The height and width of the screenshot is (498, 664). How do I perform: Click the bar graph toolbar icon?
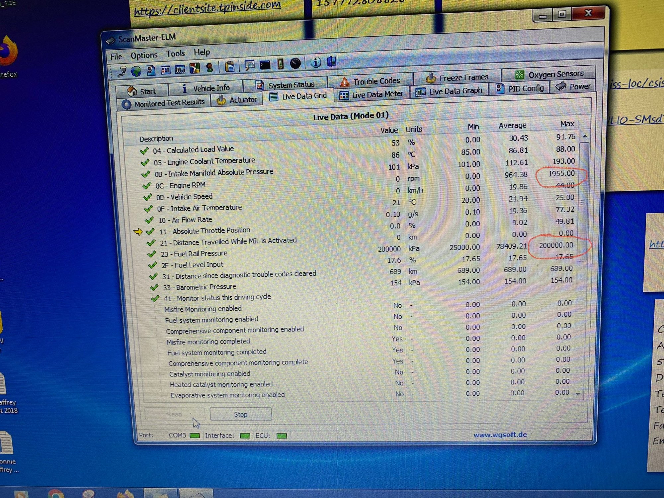pyautogui.click(x=180, y=69)
